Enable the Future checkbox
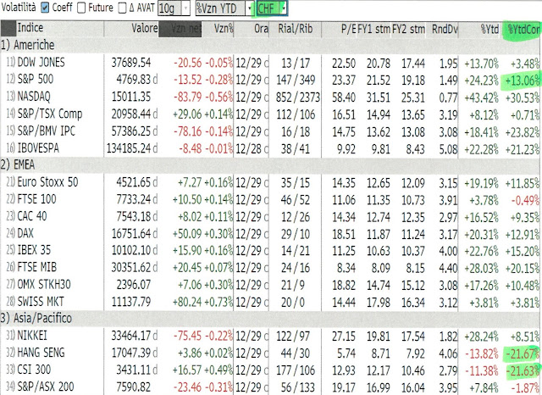The width and height of the screenshot is (542, 395). pos(81,8)
